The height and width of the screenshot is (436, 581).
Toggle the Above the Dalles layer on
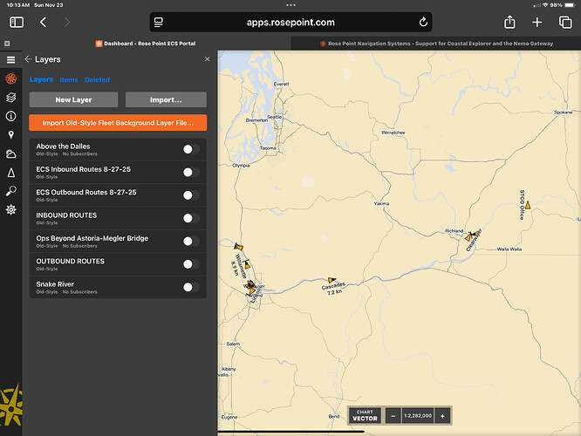coord(190,150)
